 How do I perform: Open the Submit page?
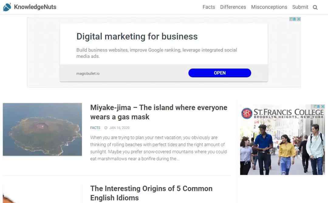point(300,7)
